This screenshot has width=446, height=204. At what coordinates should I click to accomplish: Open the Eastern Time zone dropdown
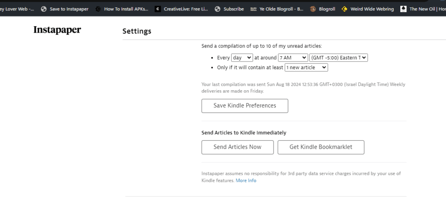tap(339, 58)
